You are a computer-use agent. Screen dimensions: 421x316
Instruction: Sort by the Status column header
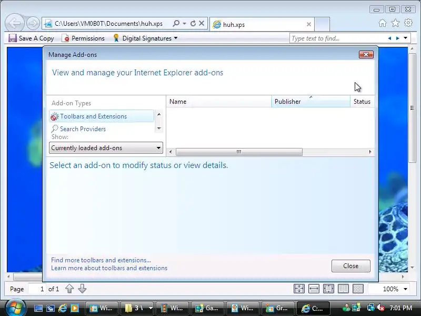(x=363, y=102)
